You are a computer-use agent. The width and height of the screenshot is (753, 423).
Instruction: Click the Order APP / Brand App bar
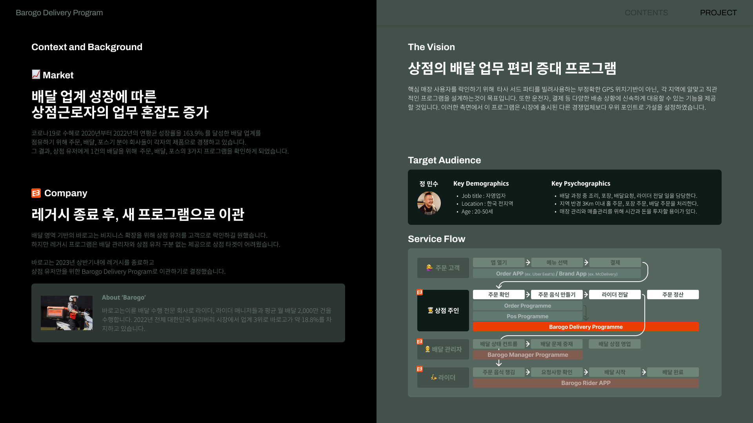[x=557, y=273]
